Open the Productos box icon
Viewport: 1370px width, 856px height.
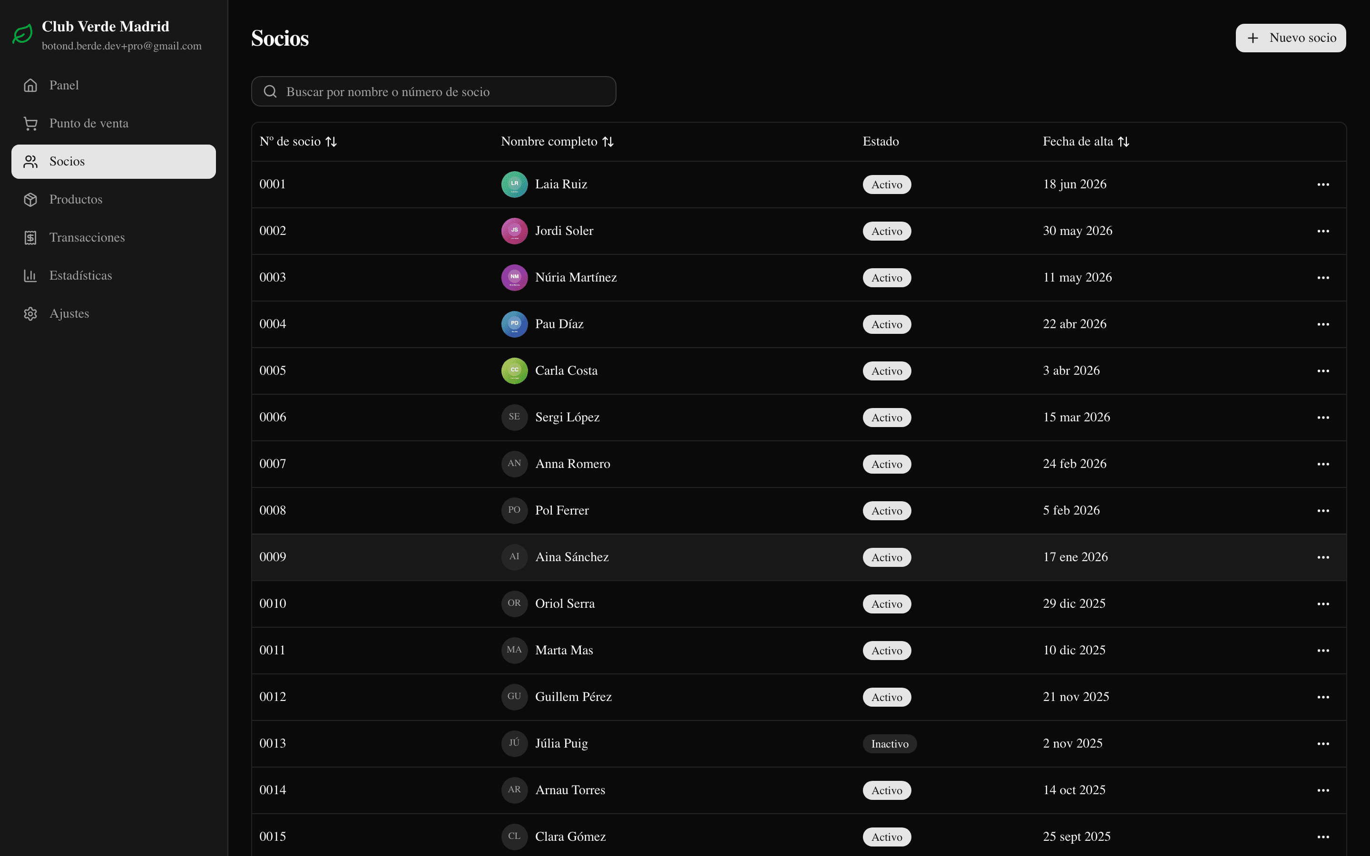coord(30,199)
